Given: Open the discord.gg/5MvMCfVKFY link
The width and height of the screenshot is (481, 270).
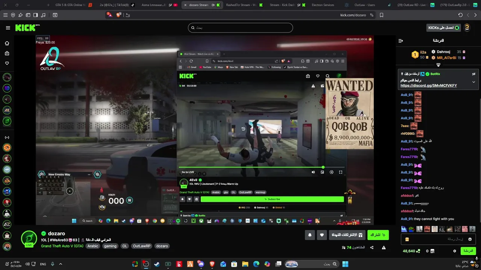Looking at the screenshot, I should (429, 85).
